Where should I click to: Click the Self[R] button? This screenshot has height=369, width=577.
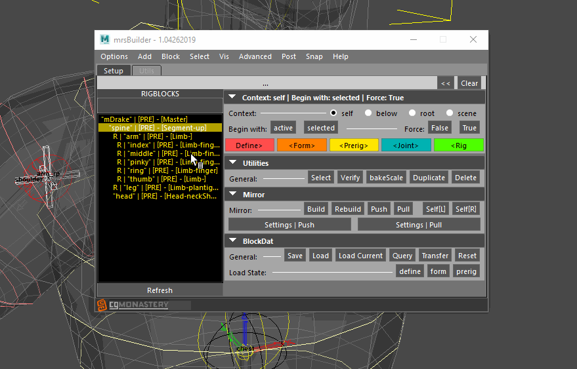point(465,209)
